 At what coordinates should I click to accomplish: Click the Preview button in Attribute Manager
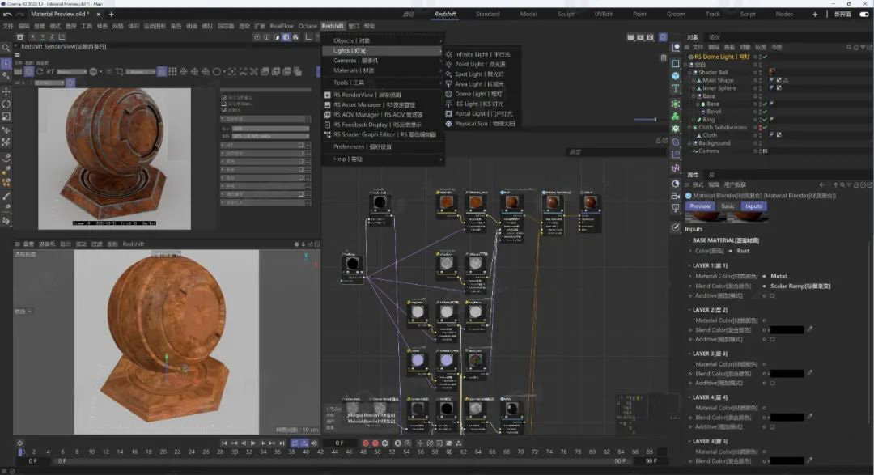(x=700, y=206)
